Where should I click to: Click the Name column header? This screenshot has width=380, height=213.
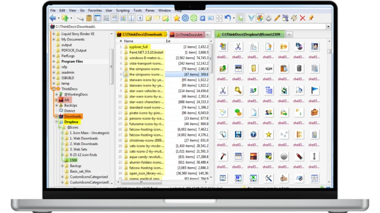click(x=129, y=41)
